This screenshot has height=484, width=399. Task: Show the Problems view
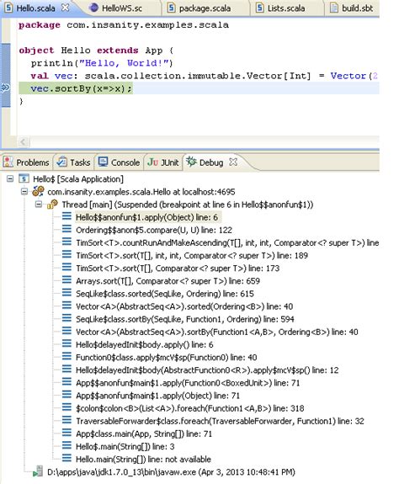(x=26, y=162)
